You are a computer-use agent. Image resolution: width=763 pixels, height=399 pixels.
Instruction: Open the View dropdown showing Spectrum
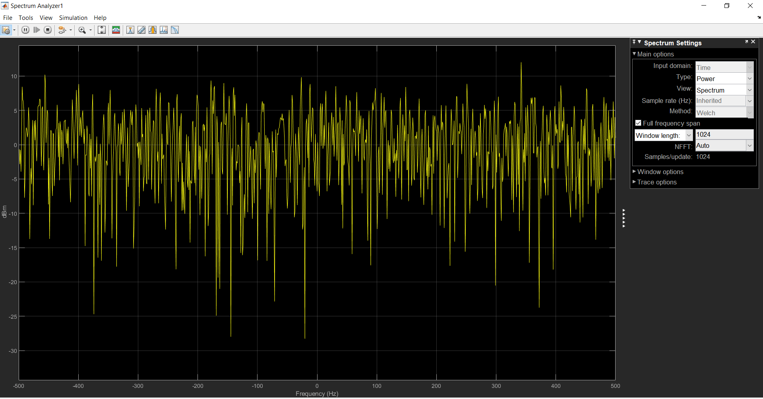pyautogui.click(x=724, y=90)
